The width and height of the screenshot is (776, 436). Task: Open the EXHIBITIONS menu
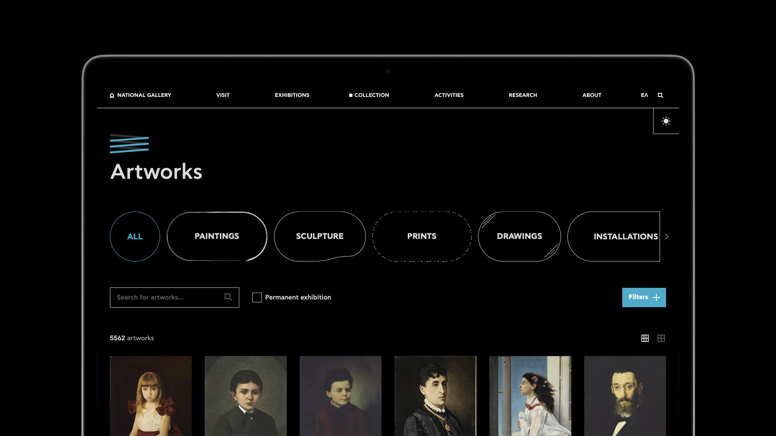pos(292,95)
